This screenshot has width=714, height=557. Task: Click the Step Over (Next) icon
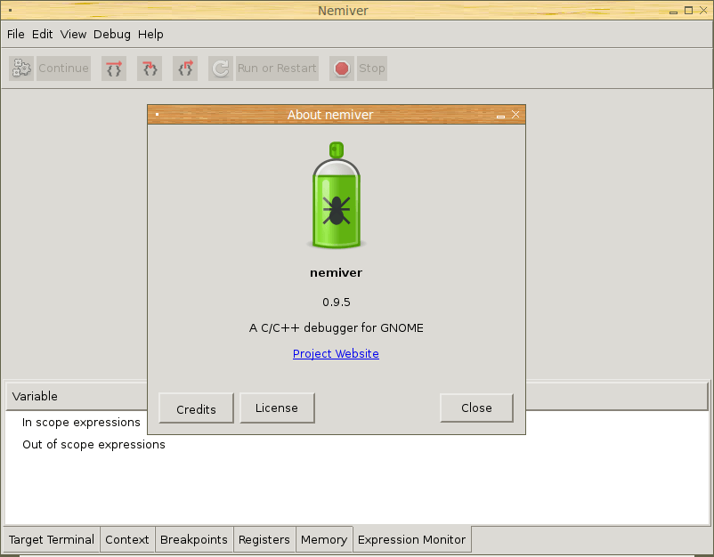[x=114, y=69]
